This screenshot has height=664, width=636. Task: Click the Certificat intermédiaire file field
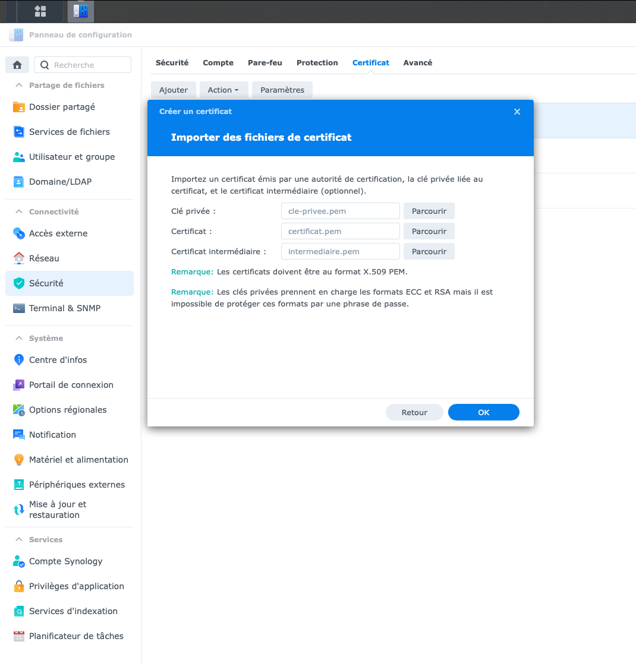click(x=340, y=251)
